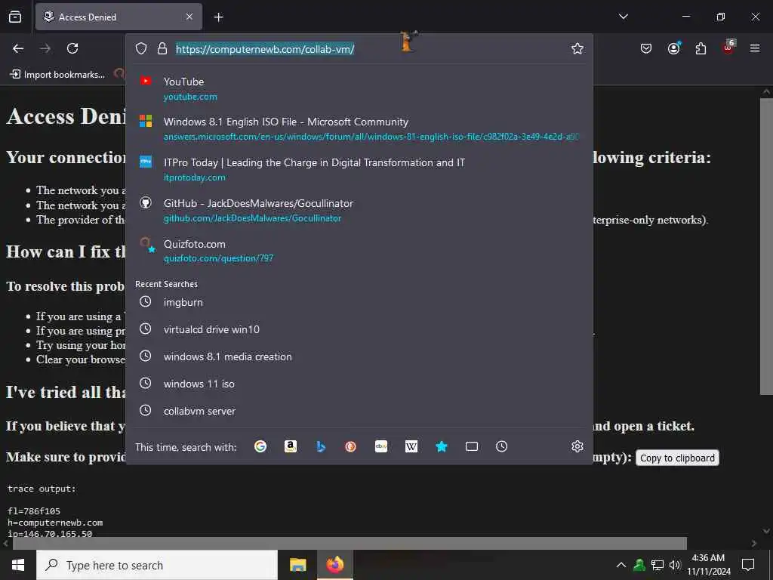Click the taskbar search box

coord(157,565)
